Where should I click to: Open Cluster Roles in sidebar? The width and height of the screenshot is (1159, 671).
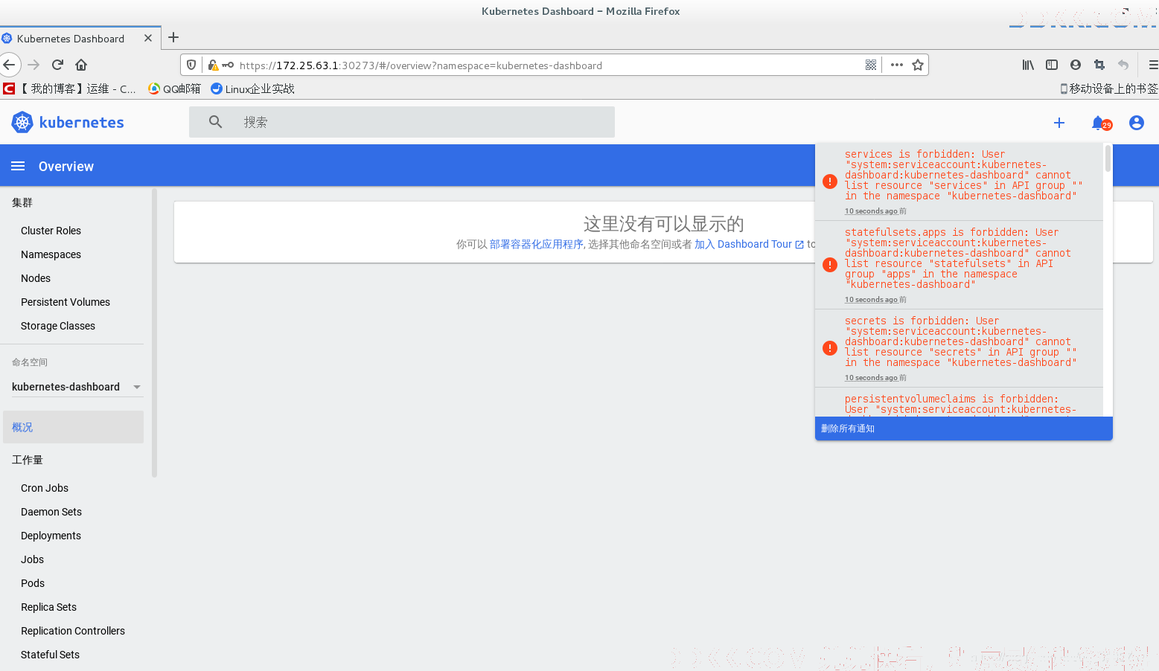coord(51,231)
